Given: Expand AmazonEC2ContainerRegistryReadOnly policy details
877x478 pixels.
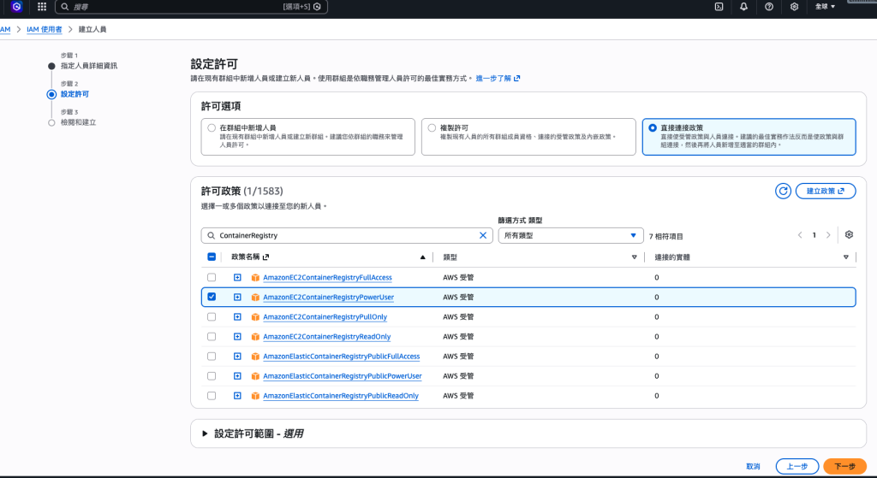Looking at the screenshot, I should tap(237, 337).
